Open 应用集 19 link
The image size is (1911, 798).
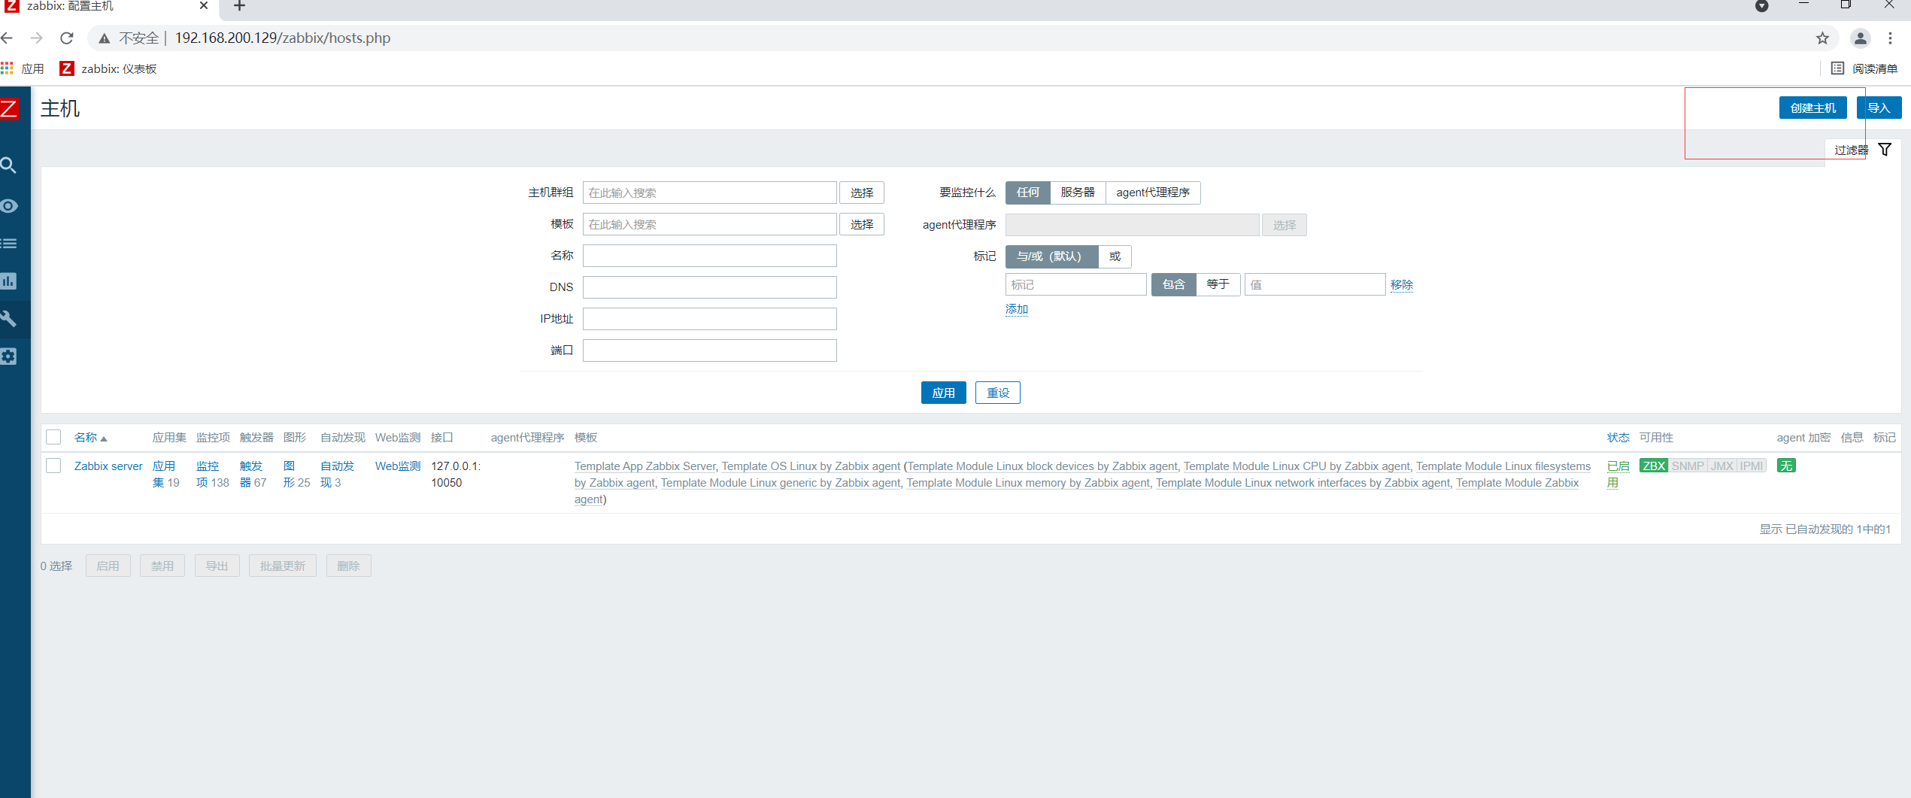[165, 474]
